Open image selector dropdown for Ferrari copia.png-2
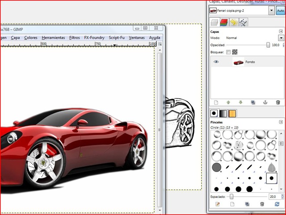The image size is (286, 215). (271, 10)
